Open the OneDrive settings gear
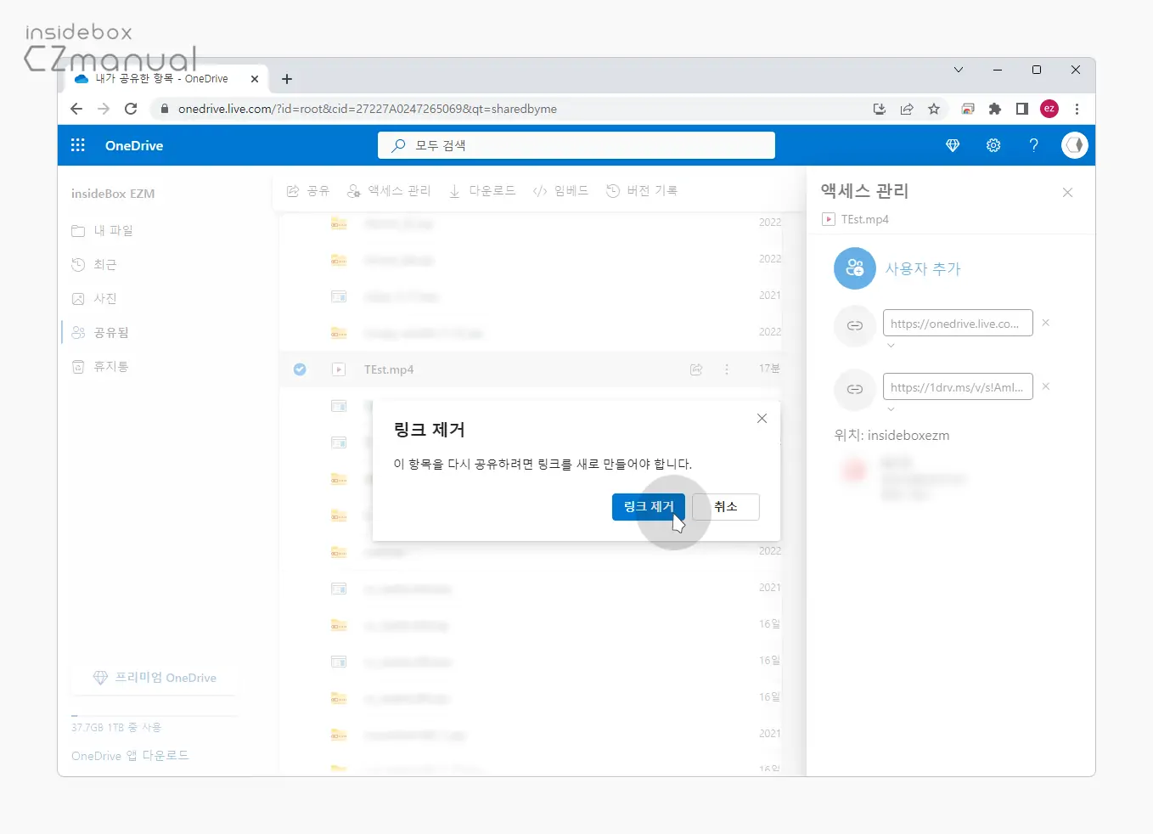The height and width of the screenshot is (834, 1153). (x=993, y=145)
